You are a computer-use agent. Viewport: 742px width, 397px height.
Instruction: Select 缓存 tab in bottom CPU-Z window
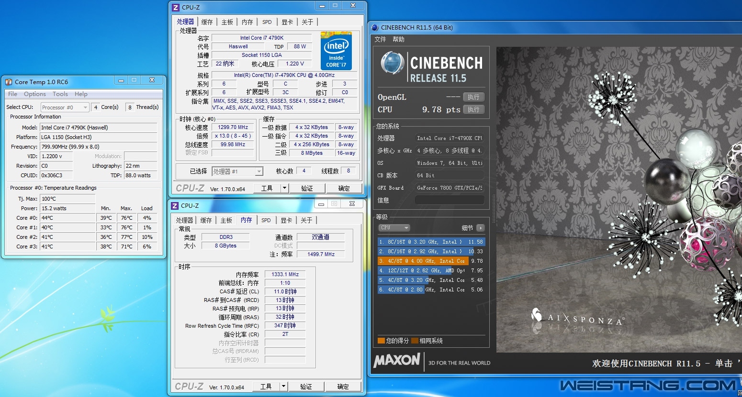[206, 220]
